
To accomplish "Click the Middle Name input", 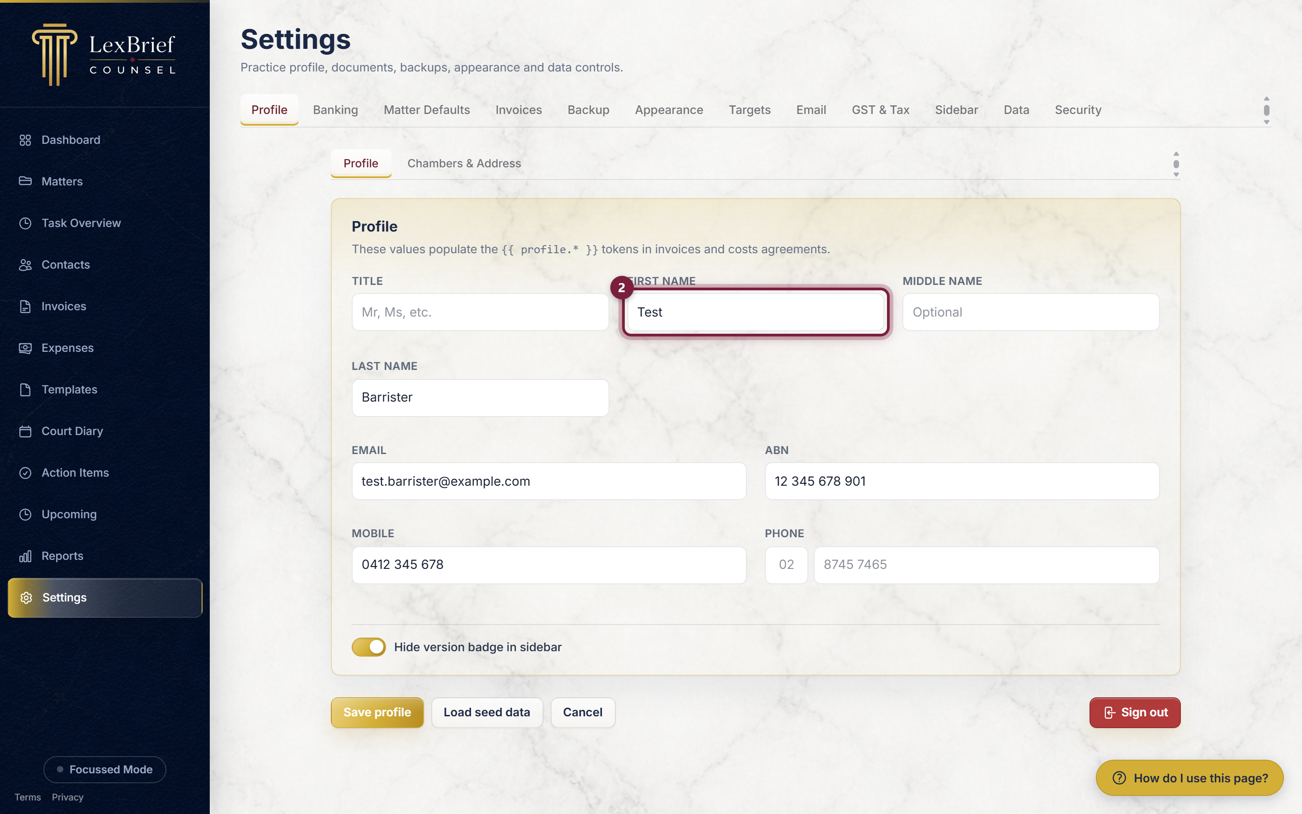I will tap(1031, 312).
